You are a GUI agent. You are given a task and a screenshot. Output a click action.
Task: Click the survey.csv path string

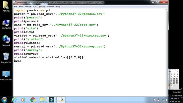[79, 46]
